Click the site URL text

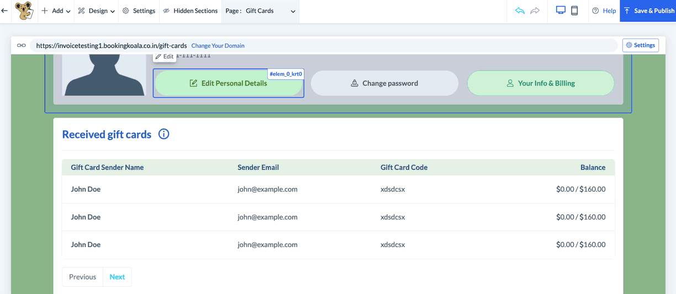tap(112, 46)
